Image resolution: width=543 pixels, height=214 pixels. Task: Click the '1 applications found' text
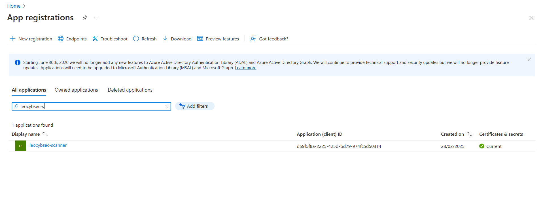(x=32, y=125)
